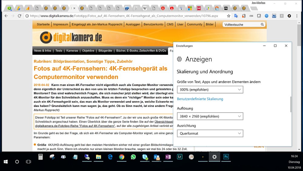The width and height of the screenshot is (303, 171).
Task: Open File Explorer from the taskbar
Action: coord(98,157)
